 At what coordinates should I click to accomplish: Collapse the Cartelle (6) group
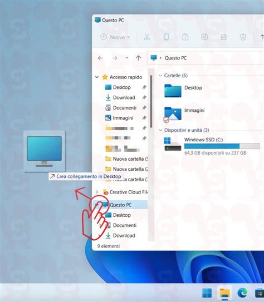coord(160,76)
